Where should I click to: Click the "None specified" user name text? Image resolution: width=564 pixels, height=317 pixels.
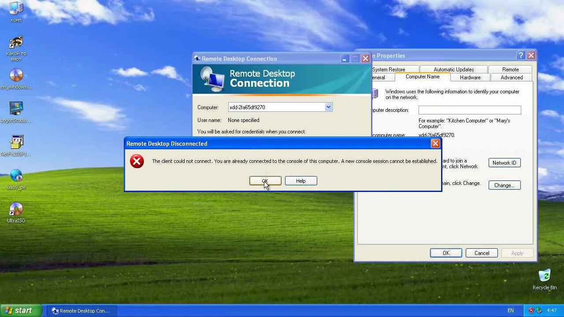(243, 120)
